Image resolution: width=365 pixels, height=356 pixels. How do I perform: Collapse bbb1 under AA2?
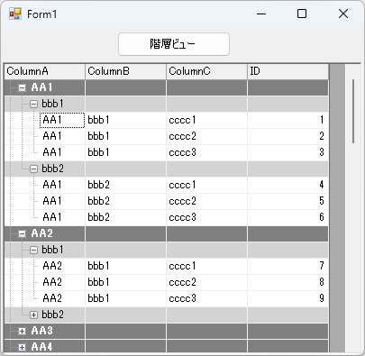33,250
